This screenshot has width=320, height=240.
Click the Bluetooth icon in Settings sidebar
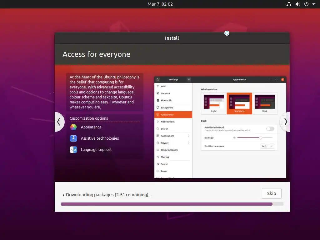coord(158,100)
